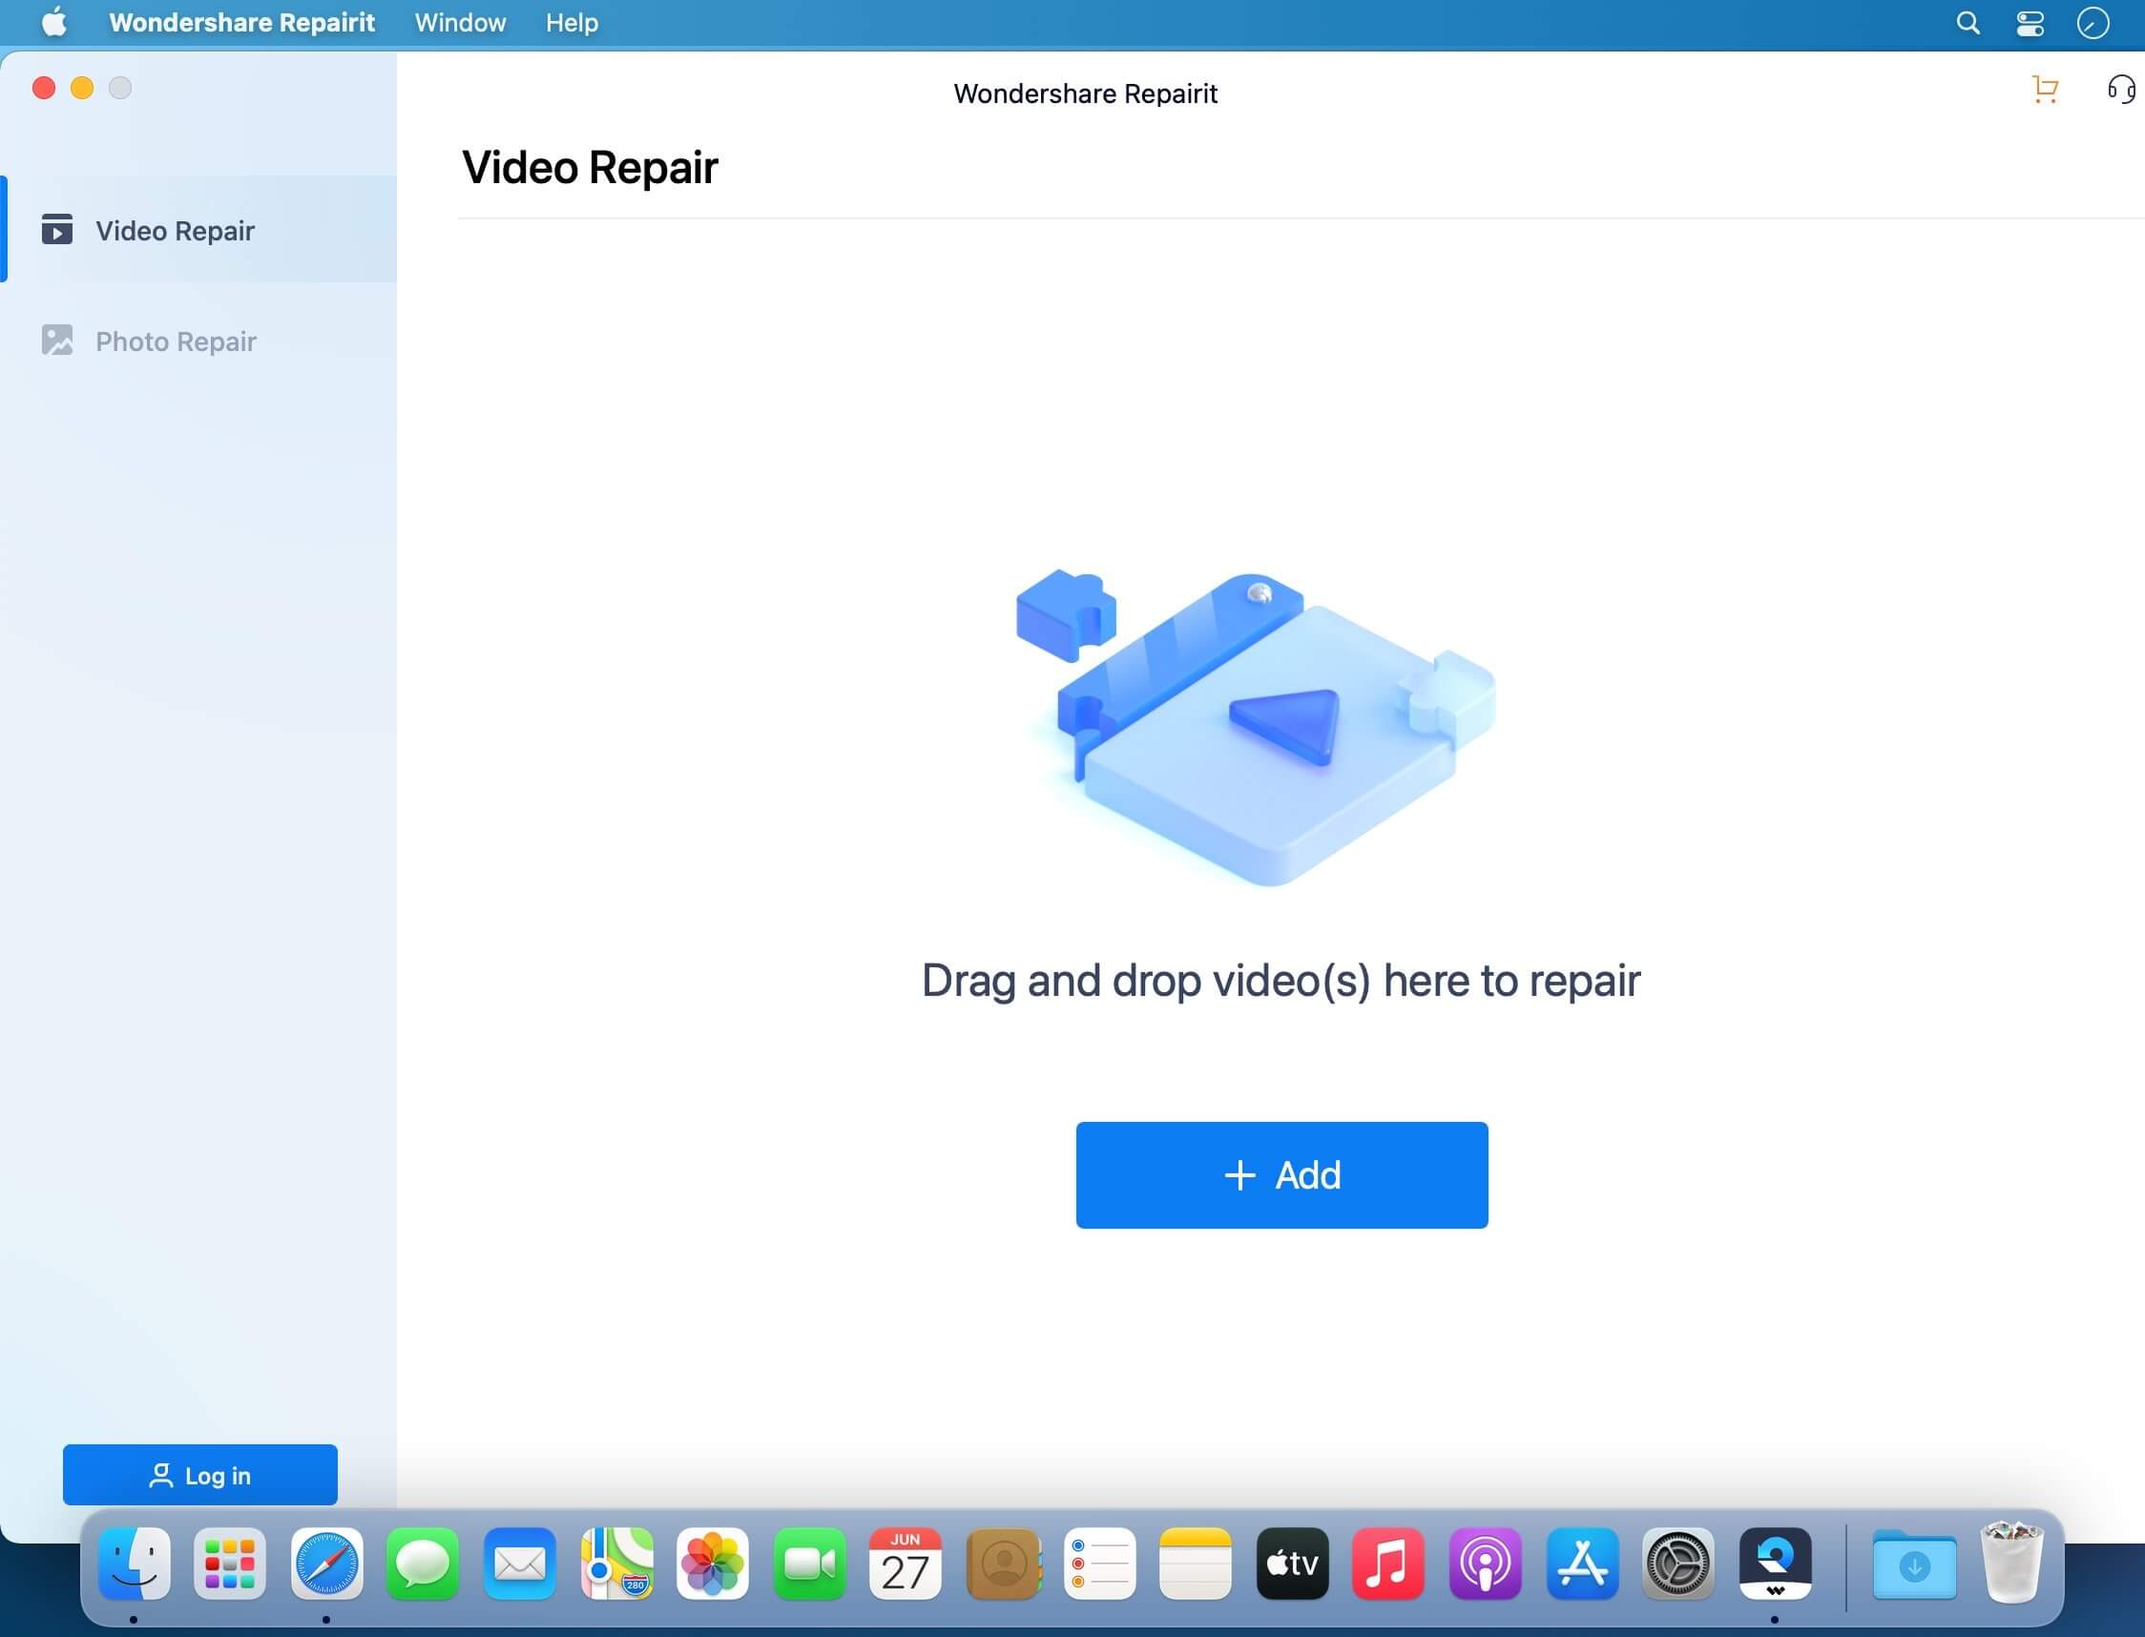The height and width of the screenshot is (1637, 2145).
Task: Open System Preferences from the Dock
Action: click(1678, 1565)
